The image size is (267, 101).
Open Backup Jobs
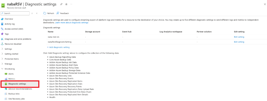14,94
